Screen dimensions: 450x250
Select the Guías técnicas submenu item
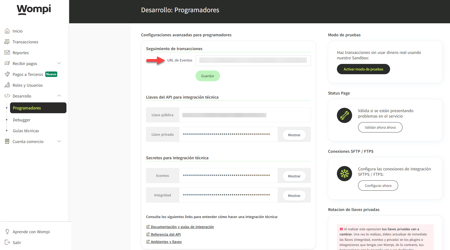tap(26, 131)
